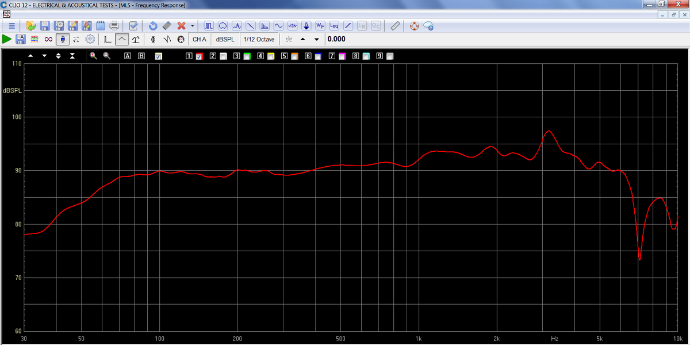Open the 1/12 Octave smoothing dropdown
Screen dimensions: 690x345
point(259,39)
